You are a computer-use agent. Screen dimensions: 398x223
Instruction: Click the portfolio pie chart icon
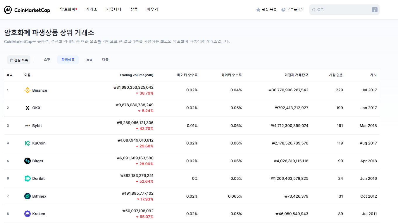283,10
